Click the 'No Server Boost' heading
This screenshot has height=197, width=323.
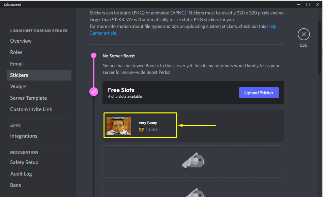[119, 56]
